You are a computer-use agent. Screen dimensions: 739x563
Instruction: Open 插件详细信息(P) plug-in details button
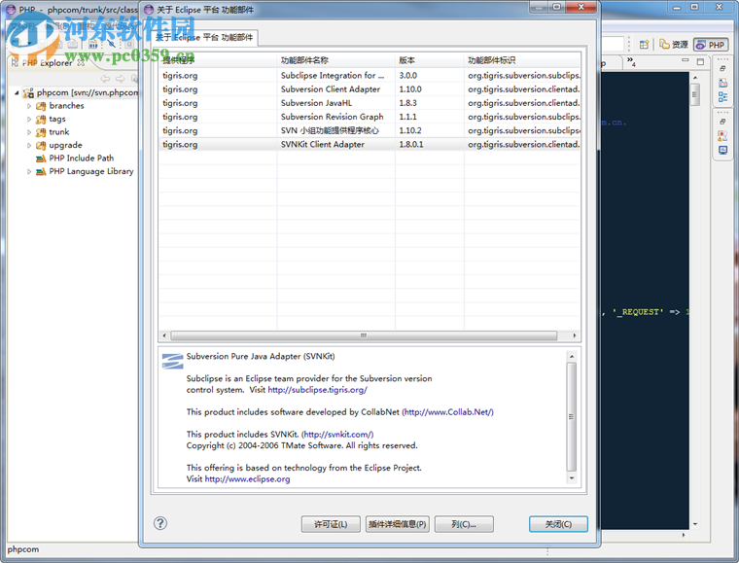click(x=398, y=524)
